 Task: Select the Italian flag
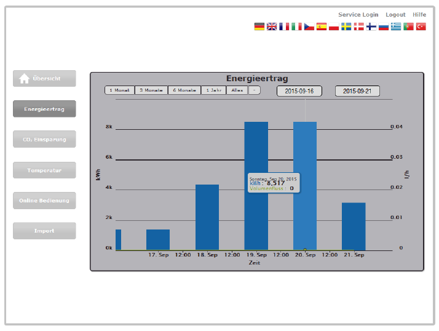pyautogui.click(x=296, y=26)
